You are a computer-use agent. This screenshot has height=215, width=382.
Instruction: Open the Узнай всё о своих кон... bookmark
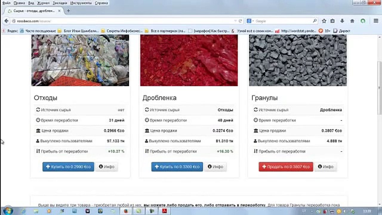pos(252,31)
